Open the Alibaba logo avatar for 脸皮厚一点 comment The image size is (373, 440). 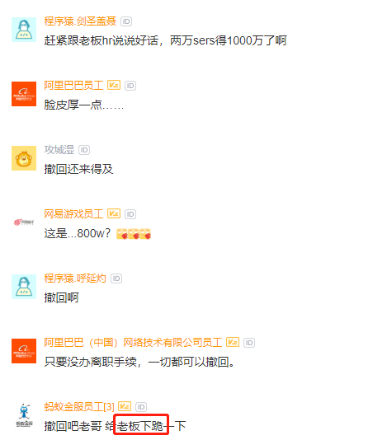coord(24,94)
